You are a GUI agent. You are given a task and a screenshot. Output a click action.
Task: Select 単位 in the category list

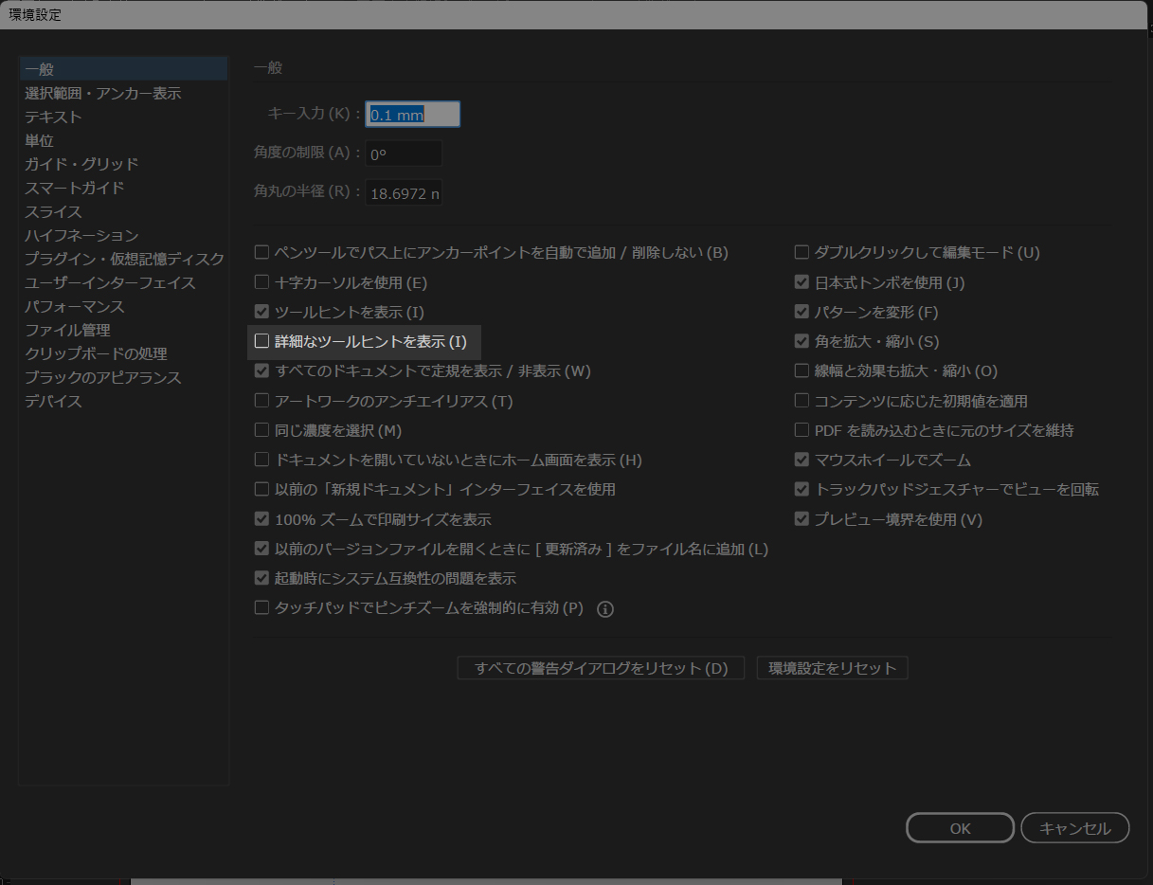click(39, 141)
